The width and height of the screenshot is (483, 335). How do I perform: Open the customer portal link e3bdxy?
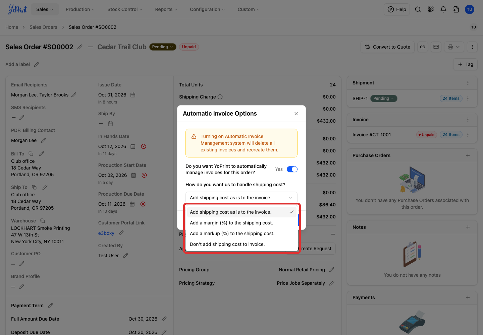click(x=106, y=233)
